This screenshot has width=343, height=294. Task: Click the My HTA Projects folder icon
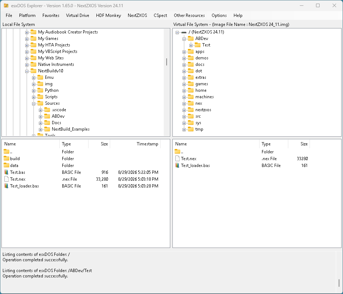coord(33,45)
